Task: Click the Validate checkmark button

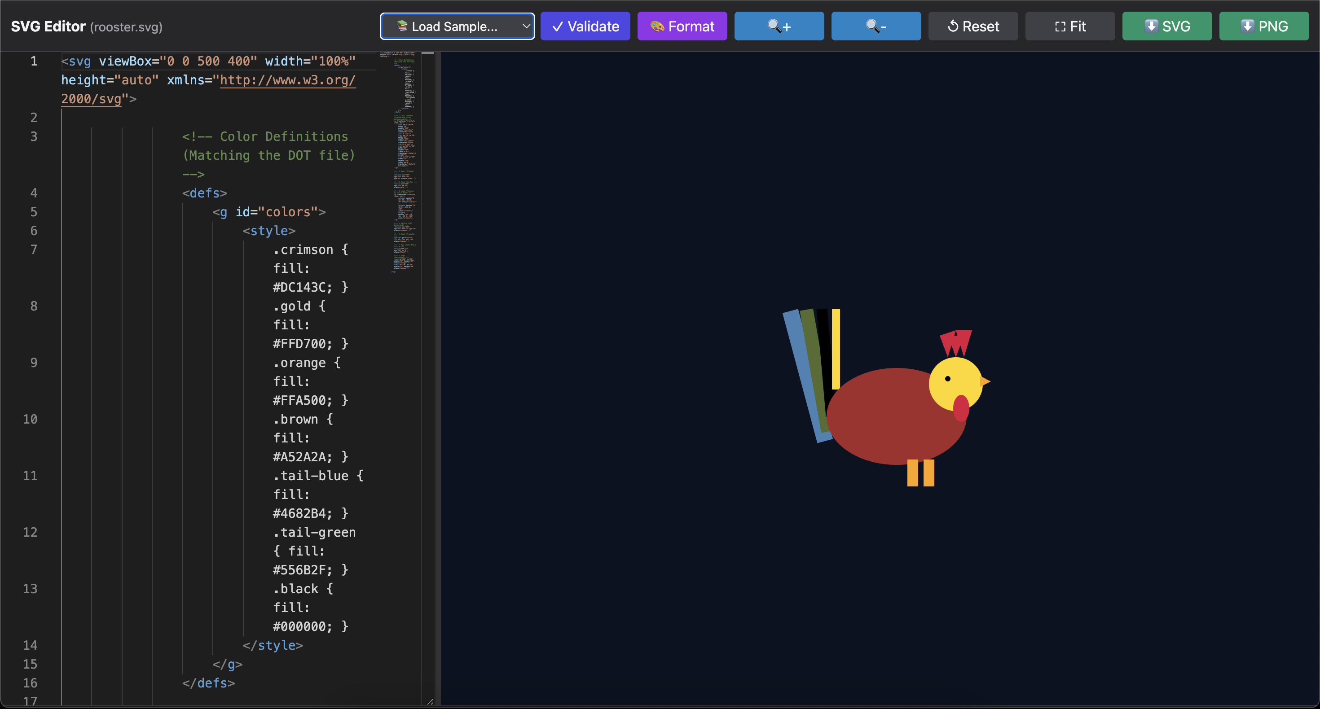Action: point(585,26)
